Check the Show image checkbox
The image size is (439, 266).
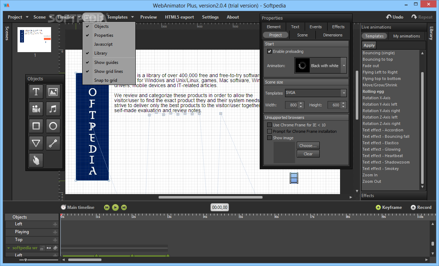(x=269, y=138)
